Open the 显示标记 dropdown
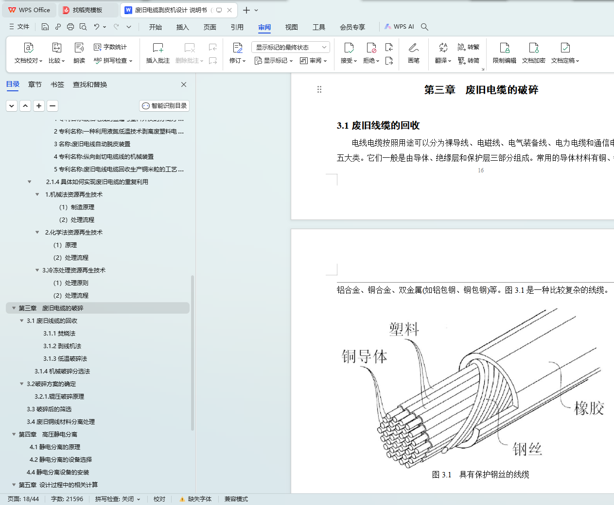 click(274, 61)
